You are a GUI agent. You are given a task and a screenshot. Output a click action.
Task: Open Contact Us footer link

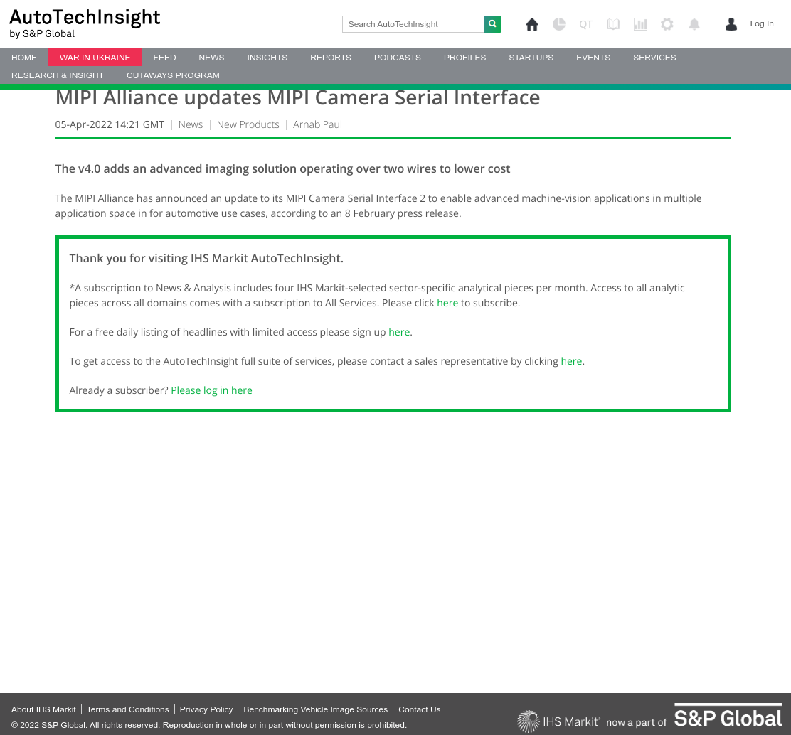click(x=419, y=709)
